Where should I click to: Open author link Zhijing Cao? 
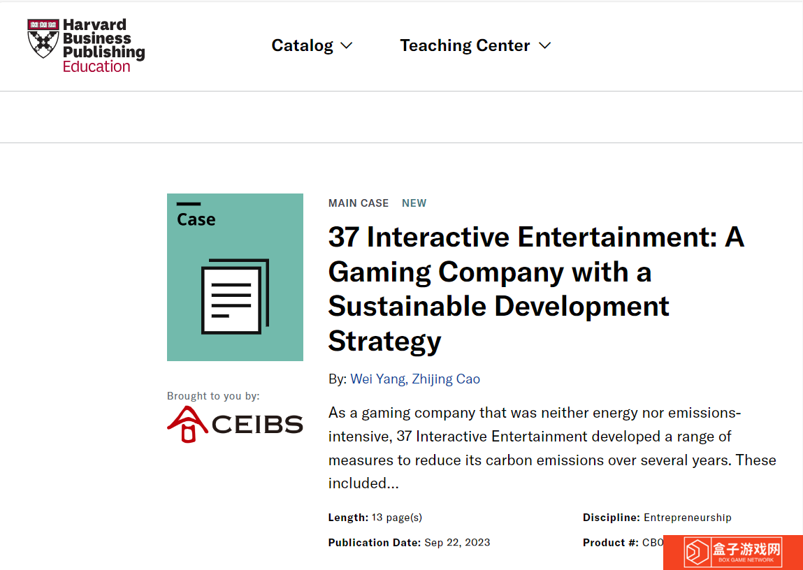[446, 379]
